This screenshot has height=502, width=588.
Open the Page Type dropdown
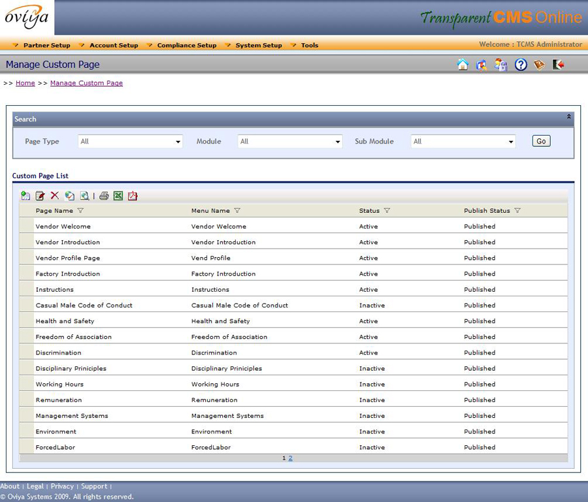pyautogui.click(x=130, y=141)
